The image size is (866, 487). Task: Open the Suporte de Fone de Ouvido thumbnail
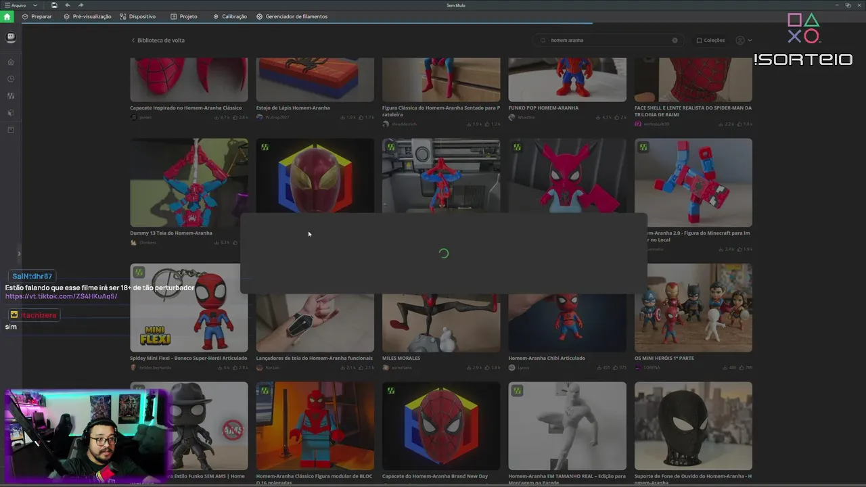point(693,426)
